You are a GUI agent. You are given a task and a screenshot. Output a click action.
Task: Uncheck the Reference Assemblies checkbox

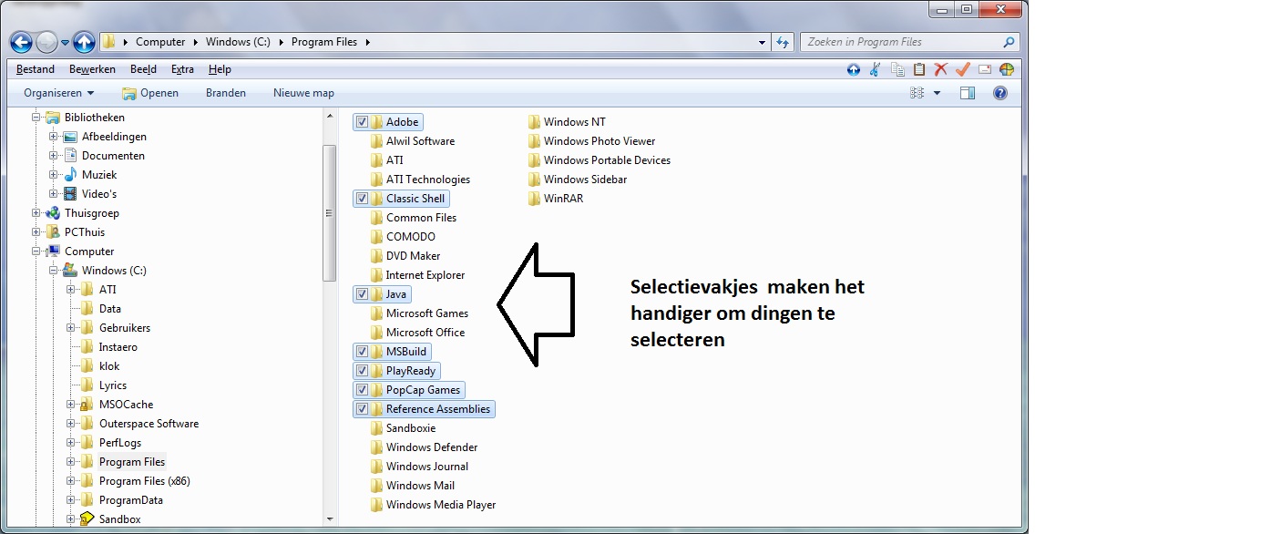362,409
